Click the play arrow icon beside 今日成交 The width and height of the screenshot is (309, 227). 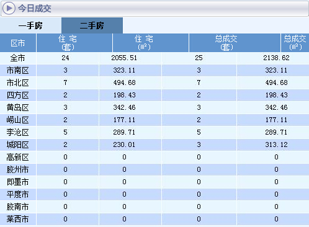click(x=9, y=8)
